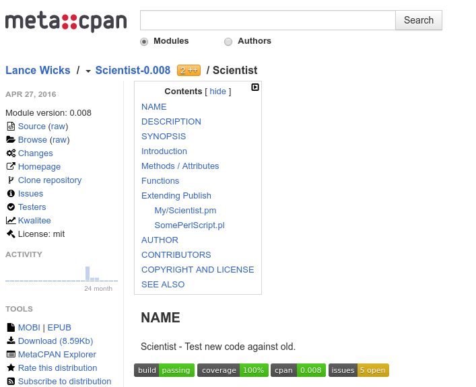Image resolution: width=476 pixels, height=387 pixels.
Task: Open raw link next to Source
Action: (58, 127)
